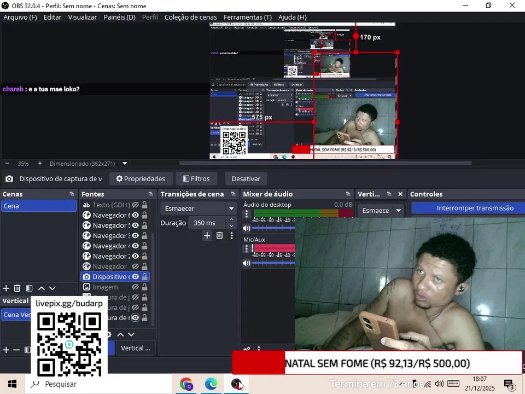Switch to the Vertical ... tab
525x394 pixels.
(x=136, y=348)
